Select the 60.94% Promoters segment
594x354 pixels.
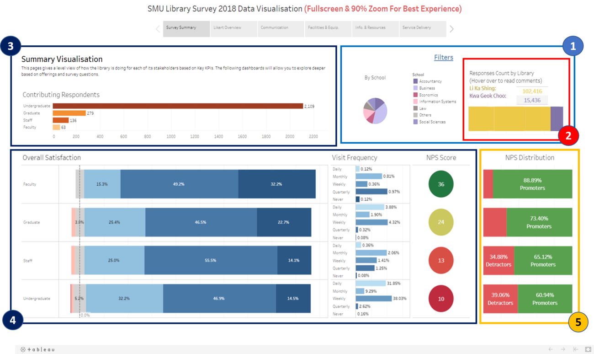[545, 299]
